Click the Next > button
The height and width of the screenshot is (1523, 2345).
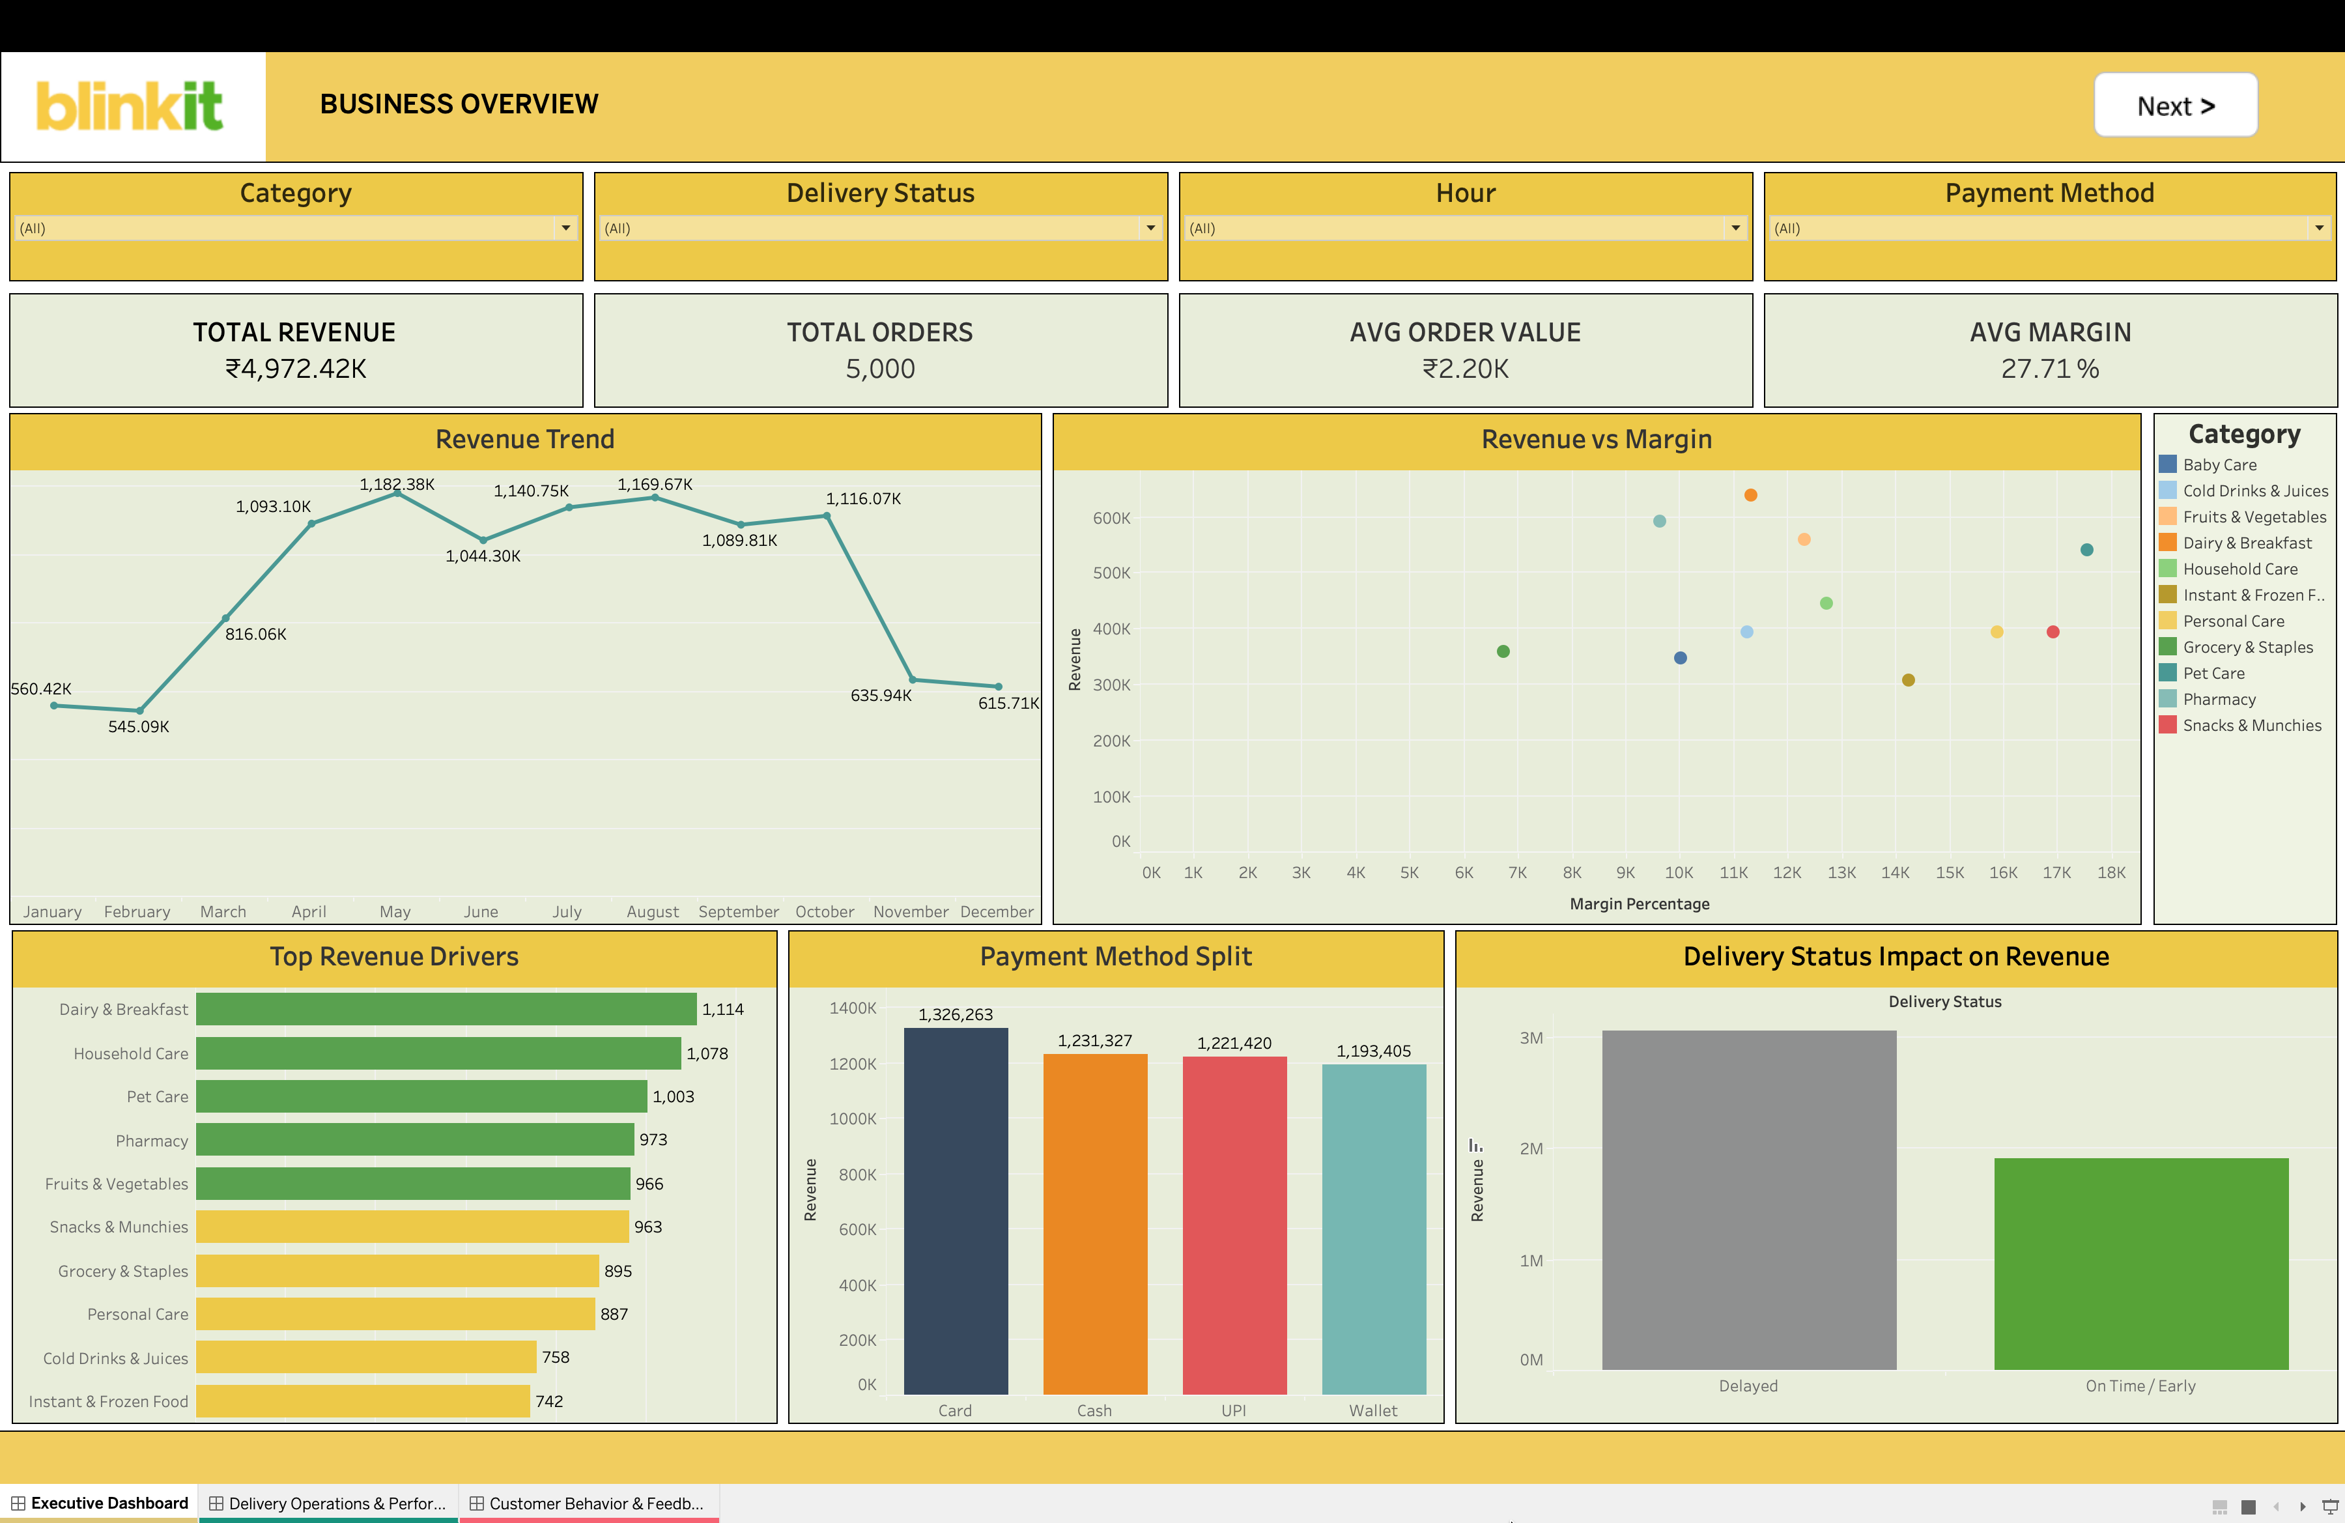coord(2176,106)
